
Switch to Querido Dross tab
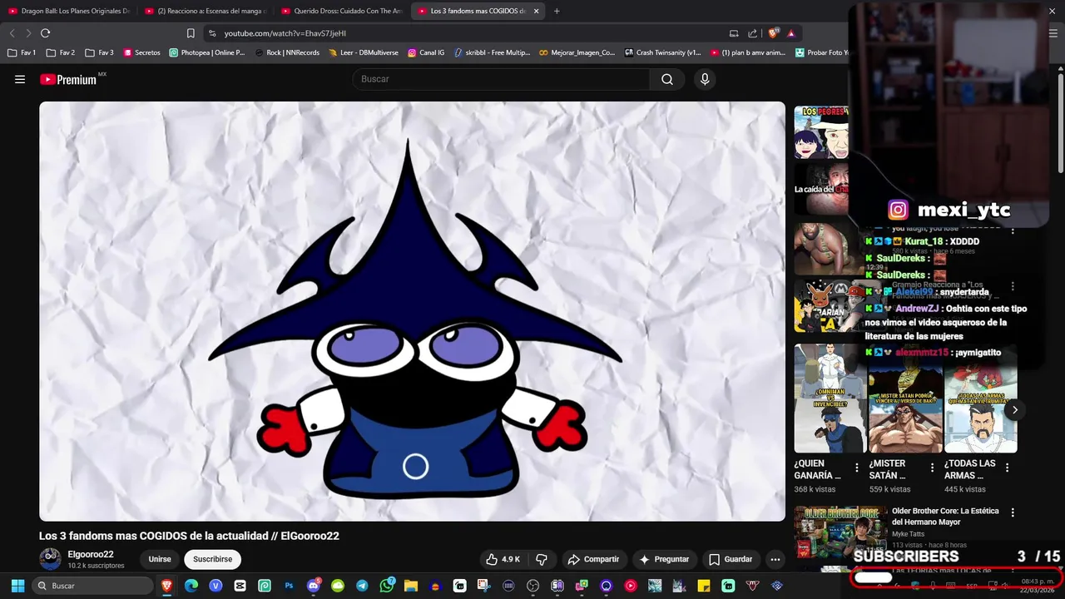[341, 11]
